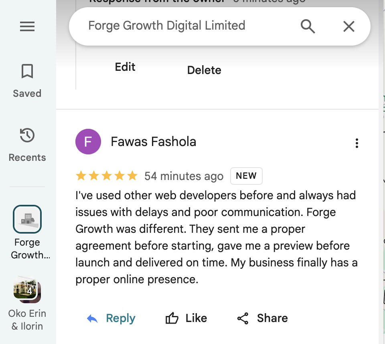Open the navigation hamburger menu
This screenshot has height=344, width=385.
(x=27, y=26)
